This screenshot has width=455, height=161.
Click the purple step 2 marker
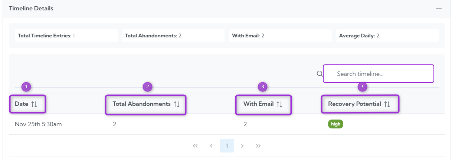tap(148, 87)
